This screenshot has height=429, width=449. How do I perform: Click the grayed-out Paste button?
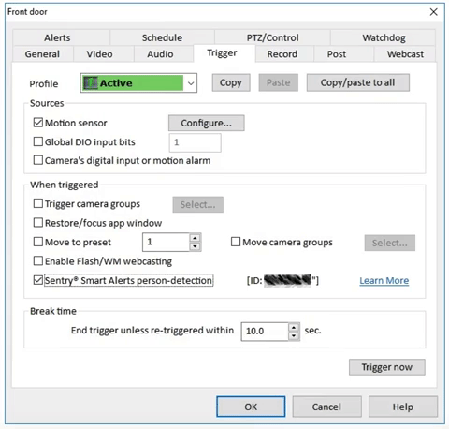coord(278,82)
